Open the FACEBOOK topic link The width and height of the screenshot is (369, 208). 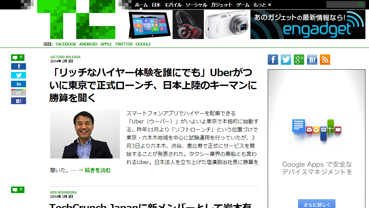[x=66, y=44]
